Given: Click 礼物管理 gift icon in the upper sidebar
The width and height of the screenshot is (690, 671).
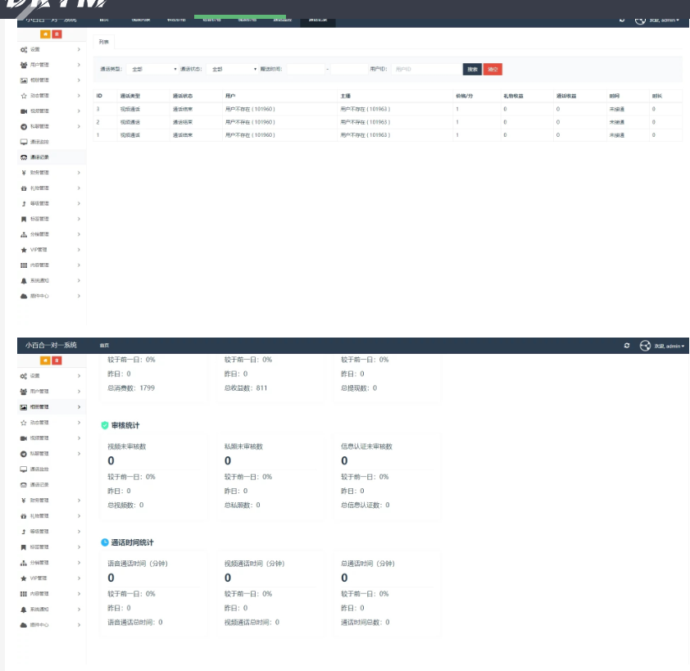Looking at the screenshot, I should (x=24, y=188).
